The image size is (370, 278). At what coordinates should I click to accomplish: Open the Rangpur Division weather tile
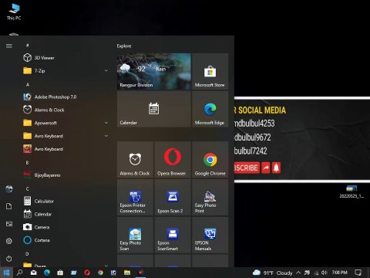point(154,72)
